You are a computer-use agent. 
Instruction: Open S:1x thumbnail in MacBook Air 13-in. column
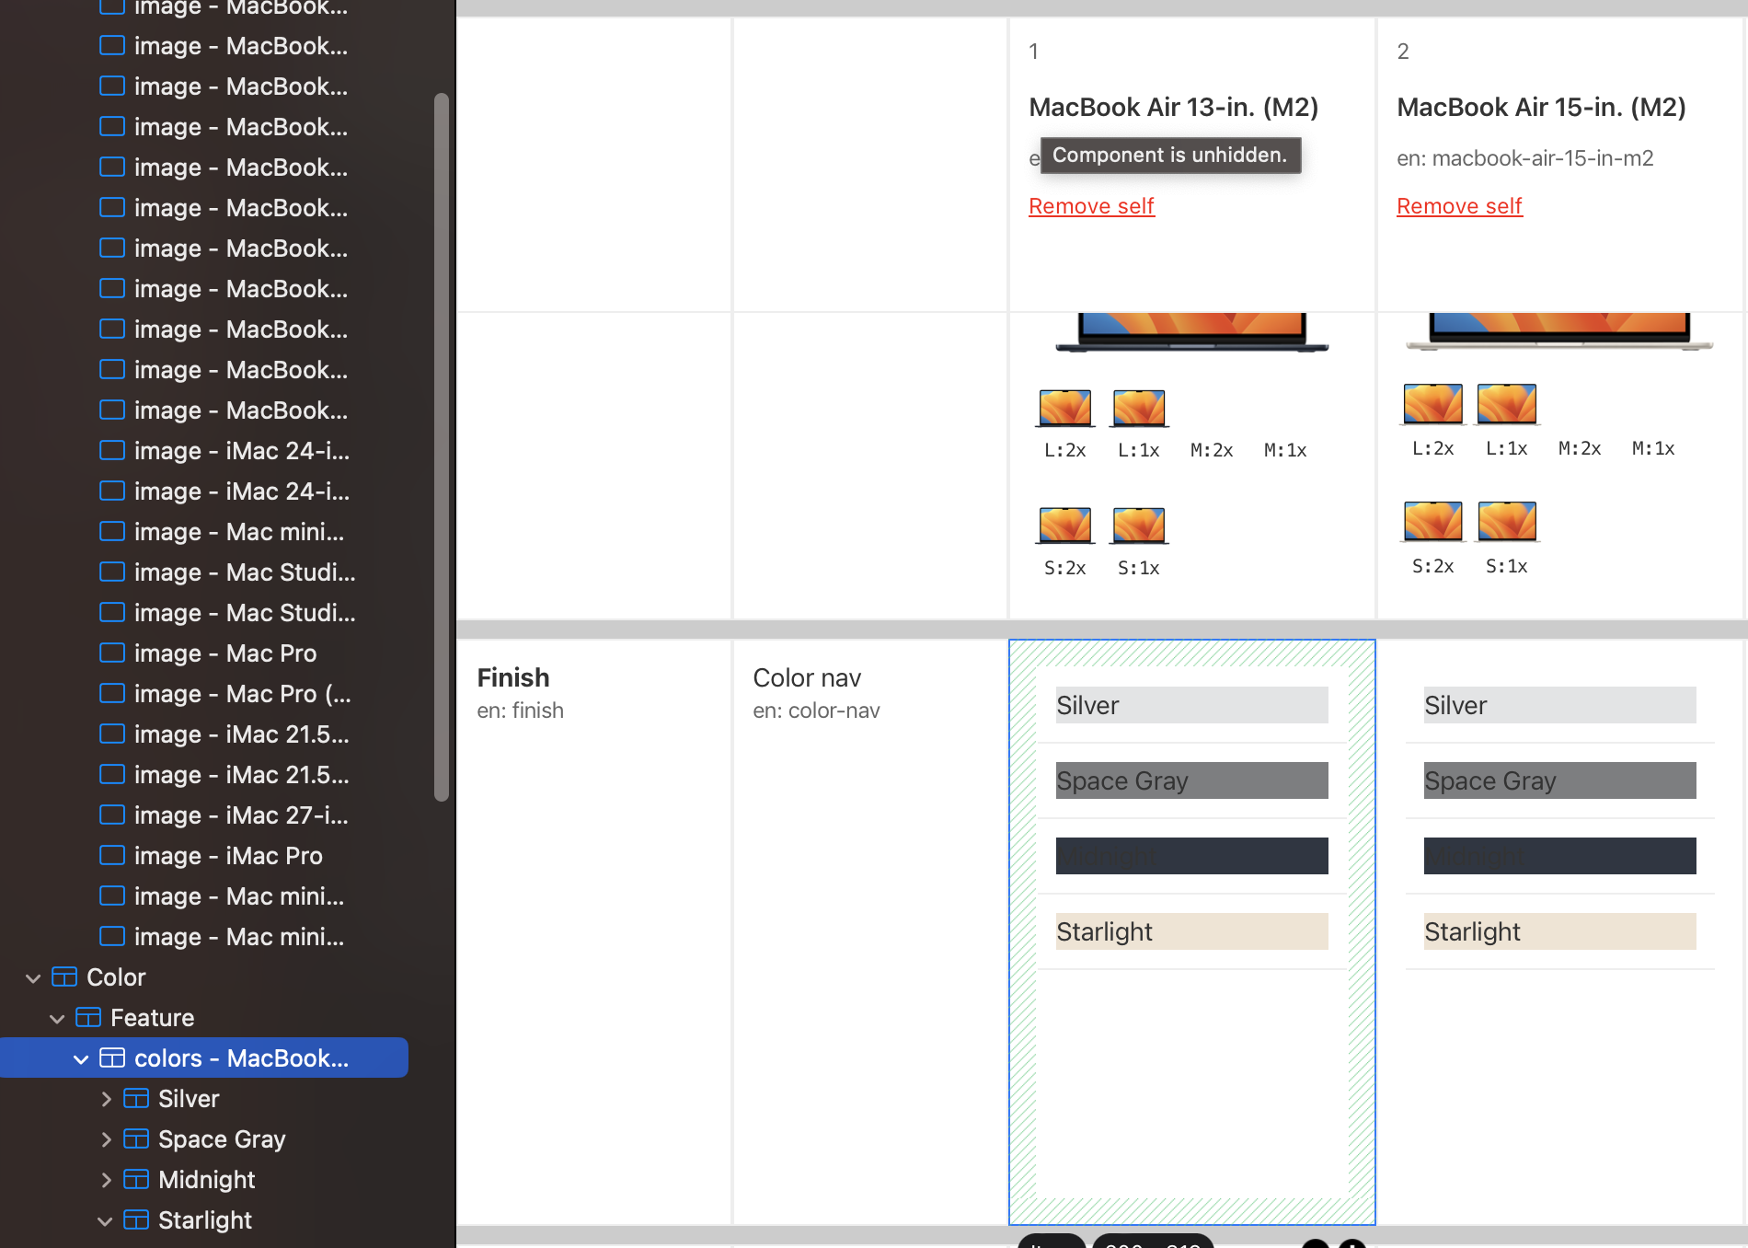point(1139,526)
